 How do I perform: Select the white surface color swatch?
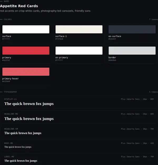point(26,29)
